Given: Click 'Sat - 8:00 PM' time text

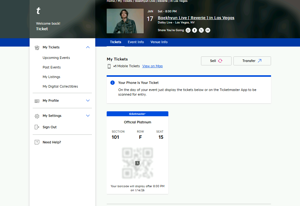Looking at the screenshot, I should point(167,11).
